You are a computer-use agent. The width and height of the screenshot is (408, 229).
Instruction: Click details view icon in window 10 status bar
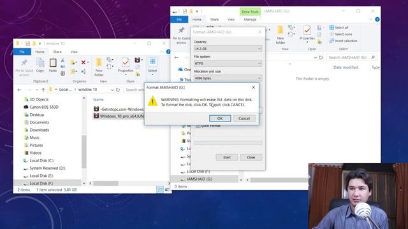coord(160,190)
